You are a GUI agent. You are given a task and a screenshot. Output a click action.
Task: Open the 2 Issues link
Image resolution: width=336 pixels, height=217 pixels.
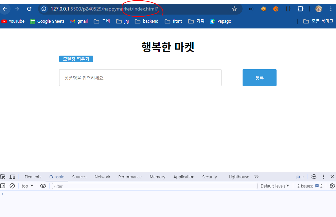coord(310,186)
